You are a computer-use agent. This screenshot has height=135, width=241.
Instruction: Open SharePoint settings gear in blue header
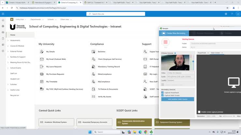(x=226, y=14)
